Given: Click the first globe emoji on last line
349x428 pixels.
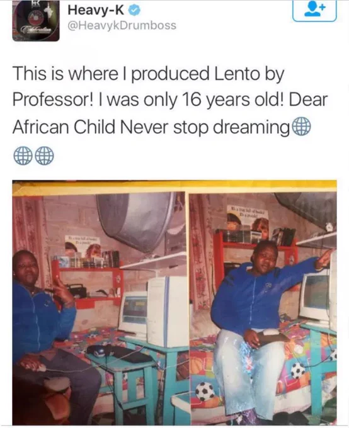Looking at the screenshot, I should [x=23, y=155].
